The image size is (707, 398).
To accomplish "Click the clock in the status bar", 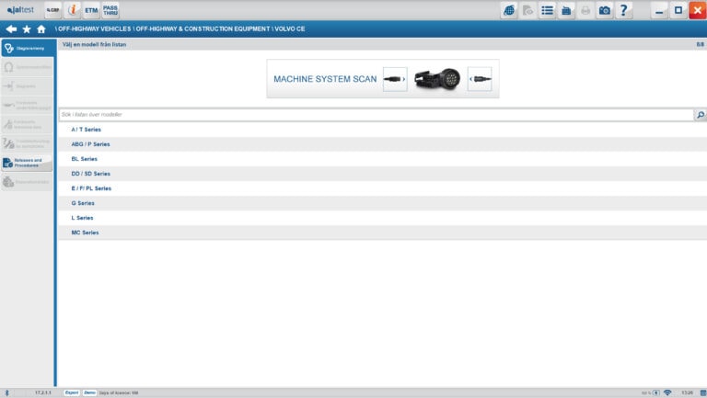I will point(688,393).
